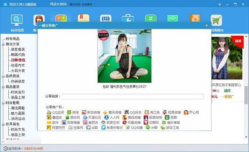Share to 阿里巴巴
This screenshot has height=152, width=249.
(56, 128)
